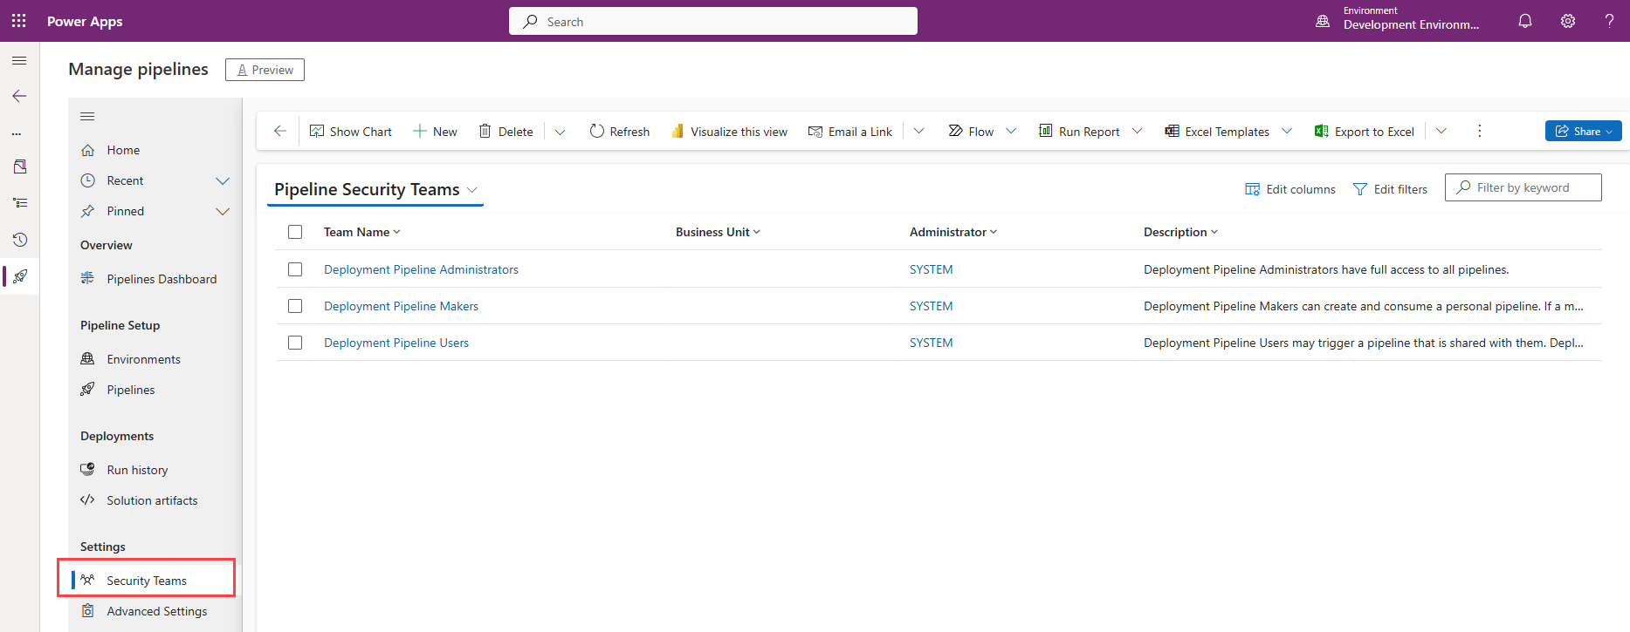Image resolution: width=1630 pixels, height=632 pixels.
Task: Open Description column menu
Action: [x=1180, y=232]
